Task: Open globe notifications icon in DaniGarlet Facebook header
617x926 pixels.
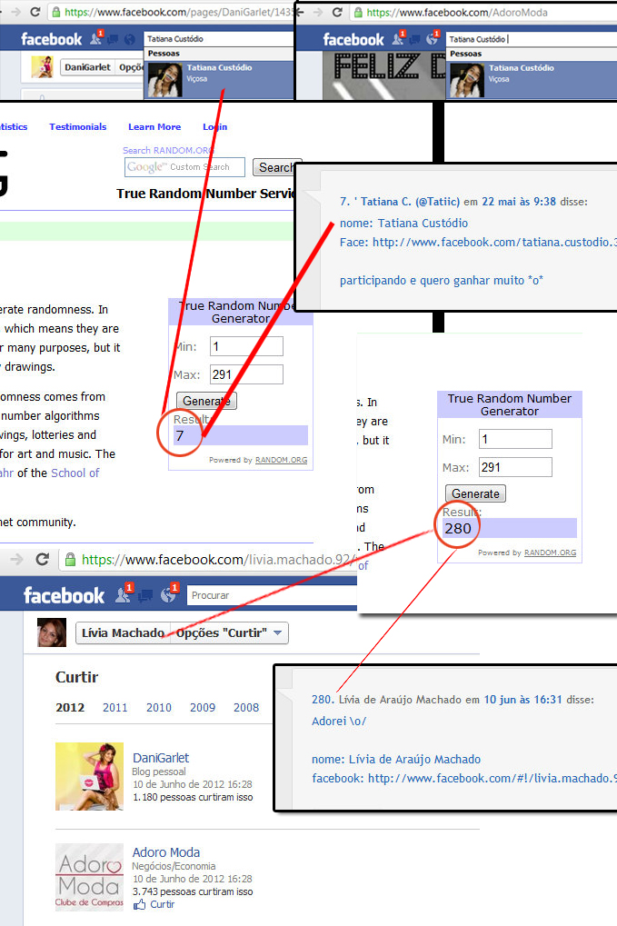Action: tap(130, 40)
